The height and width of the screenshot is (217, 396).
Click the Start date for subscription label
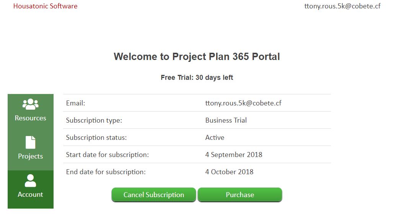(108, 155)
